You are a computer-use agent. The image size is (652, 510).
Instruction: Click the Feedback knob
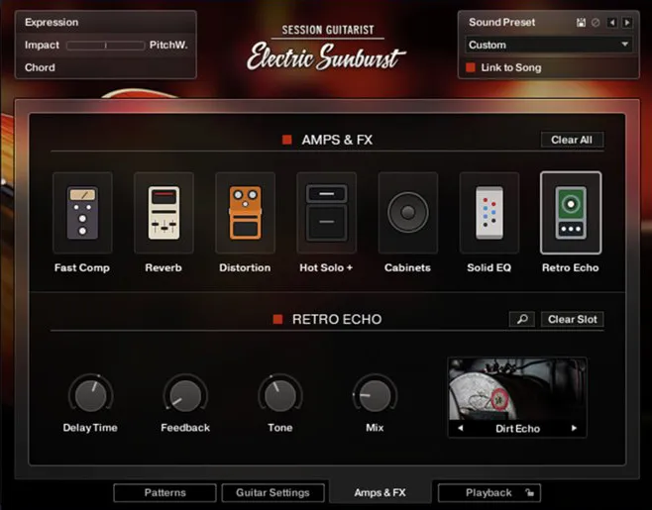click(x=185, y=395)
